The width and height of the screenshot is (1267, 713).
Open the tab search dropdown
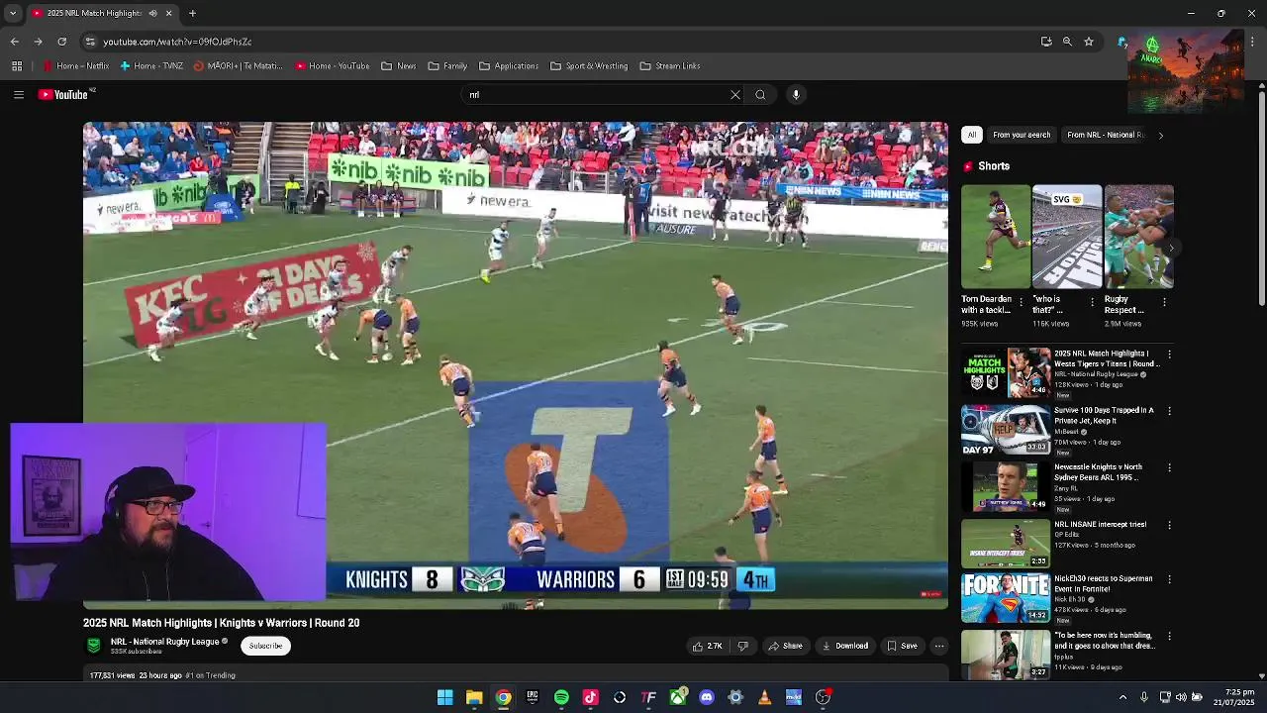point(12,13)
